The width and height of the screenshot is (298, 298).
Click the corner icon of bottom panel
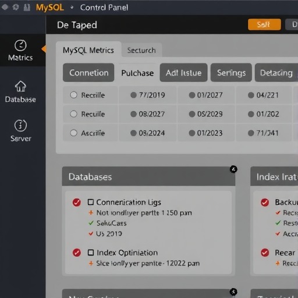click(233, 292)
